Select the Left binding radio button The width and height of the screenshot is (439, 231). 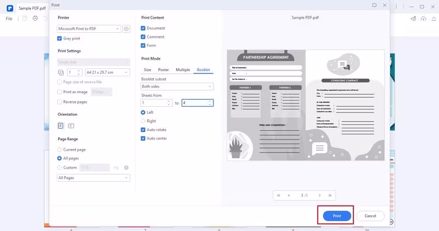tap(143, 112)
